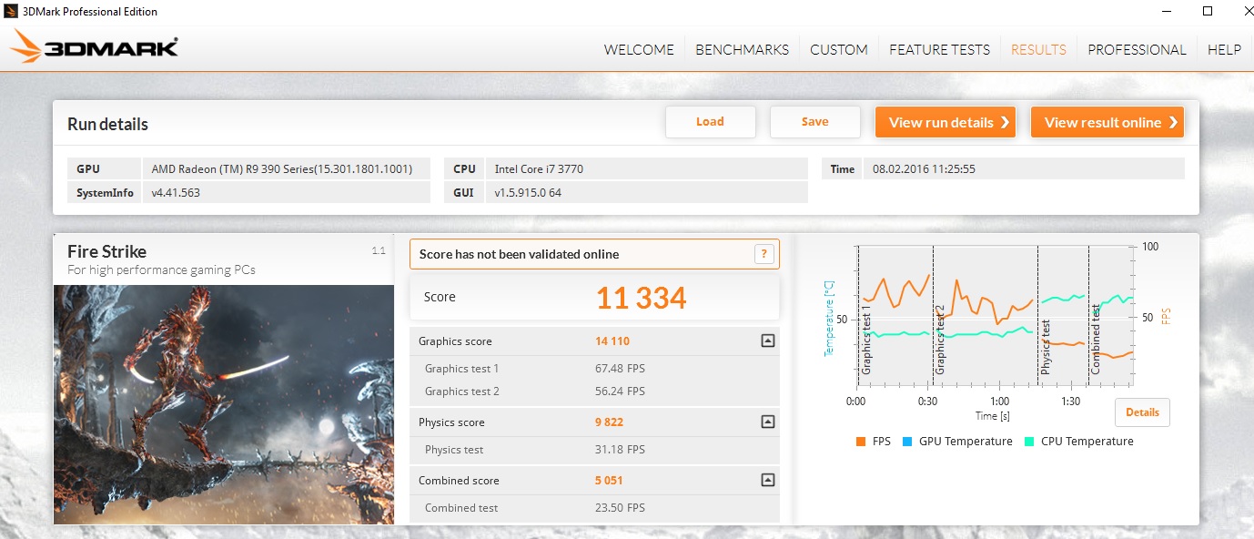This screenshot has height=539, width=1254.
Task: Click the Combined score value 5 051
Action: click(610, 481)
